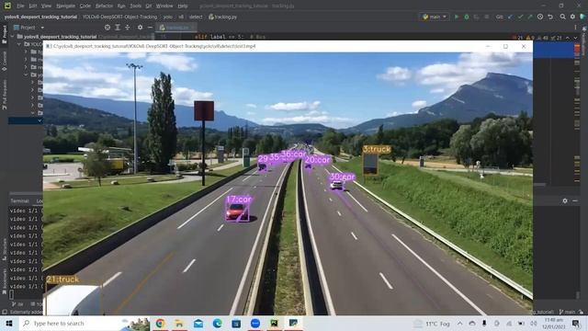
Task: Open the Code menu
Action: coord(85,6)
